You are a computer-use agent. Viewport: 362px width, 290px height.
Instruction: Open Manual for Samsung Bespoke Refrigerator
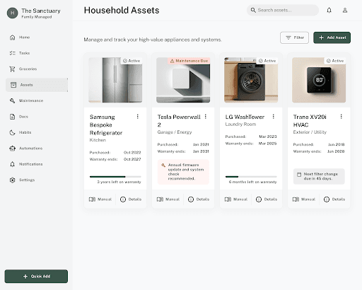100,199
